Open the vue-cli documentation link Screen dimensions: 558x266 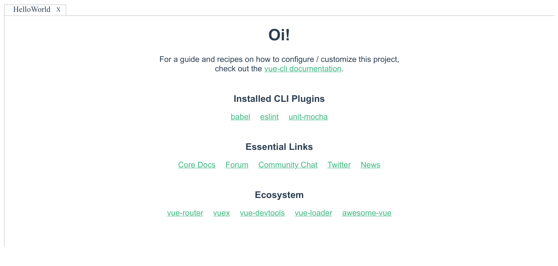[303, 68]
